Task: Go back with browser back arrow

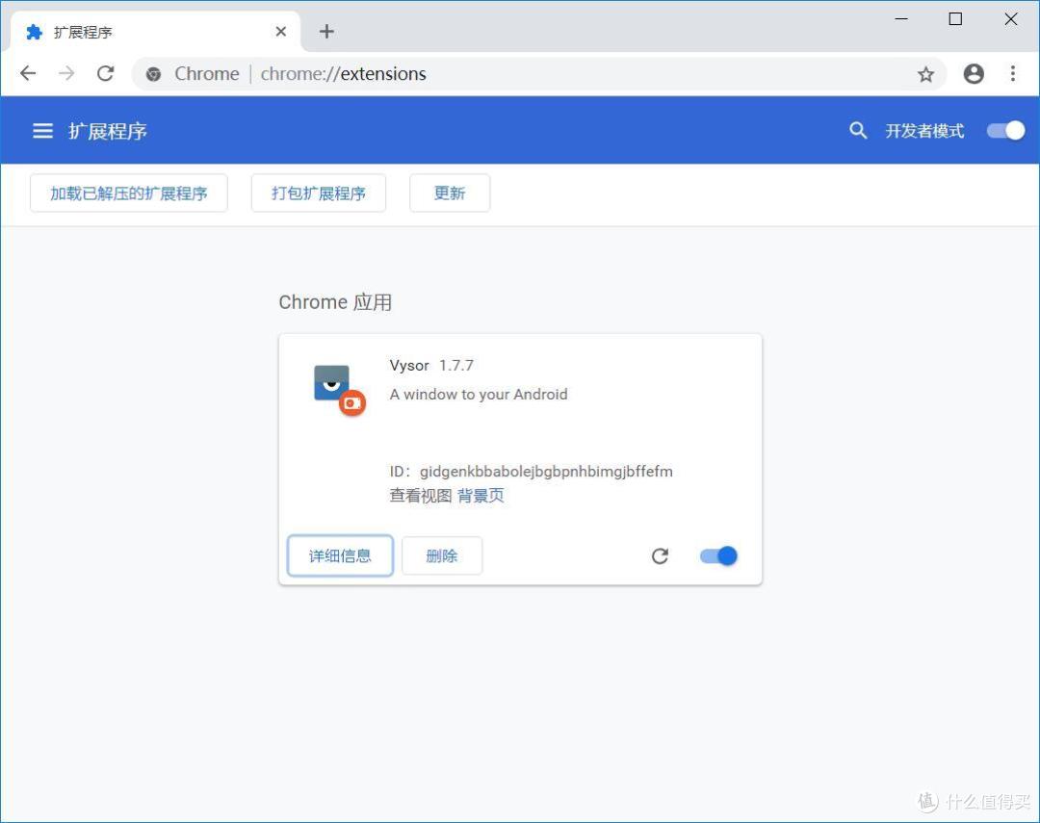Action: [x=28, y=73]
